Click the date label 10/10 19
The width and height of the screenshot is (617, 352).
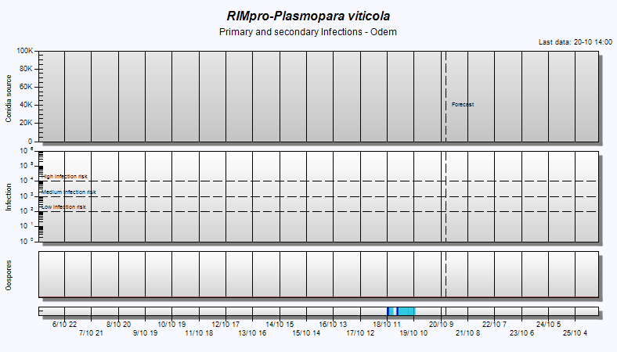click(171, 325)
